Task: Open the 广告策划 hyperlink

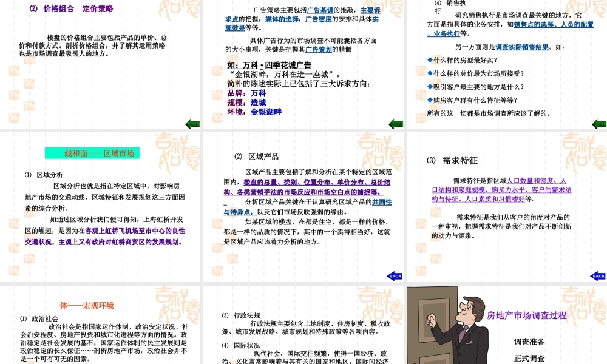Action: [x=319, y=50]
